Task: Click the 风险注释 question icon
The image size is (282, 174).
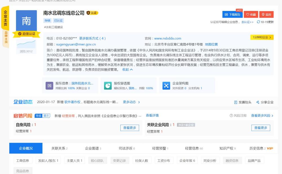Action: [x=231, y=116]
